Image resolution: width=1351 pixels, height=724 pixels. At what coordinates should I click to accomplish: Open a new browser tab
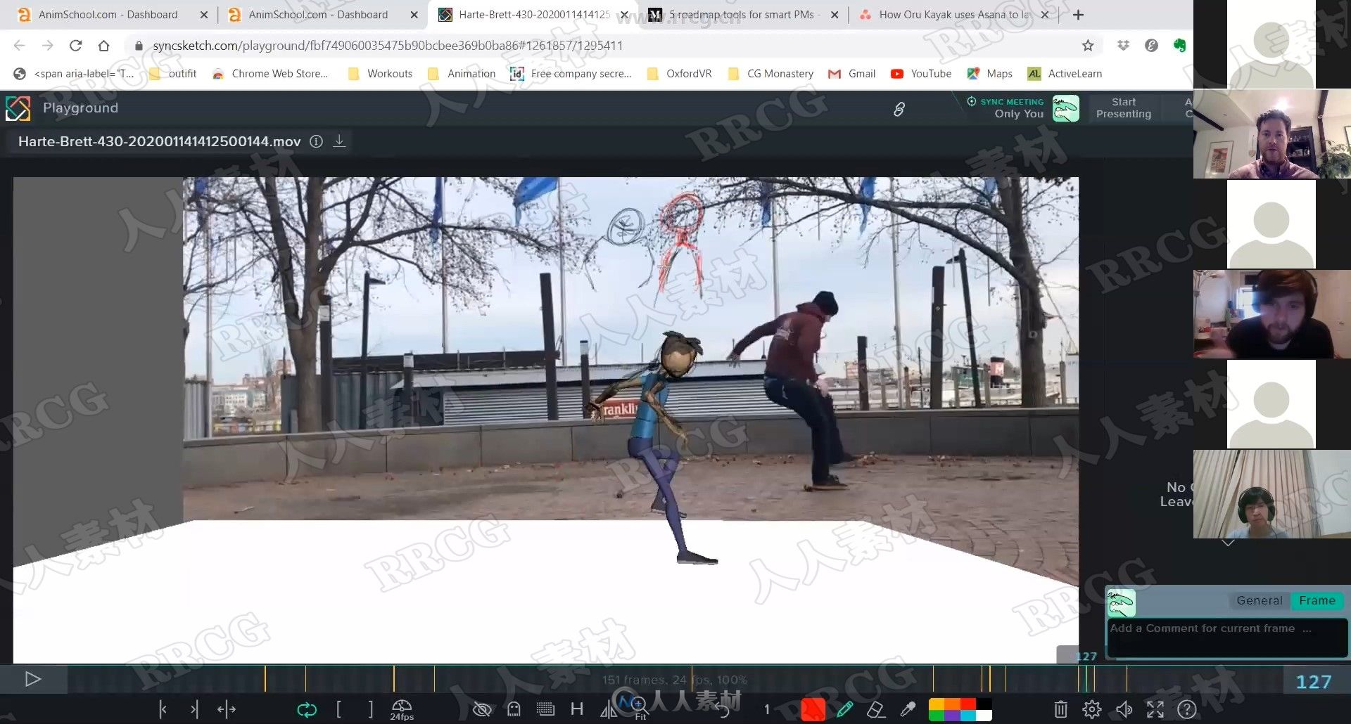point(1078,15)
